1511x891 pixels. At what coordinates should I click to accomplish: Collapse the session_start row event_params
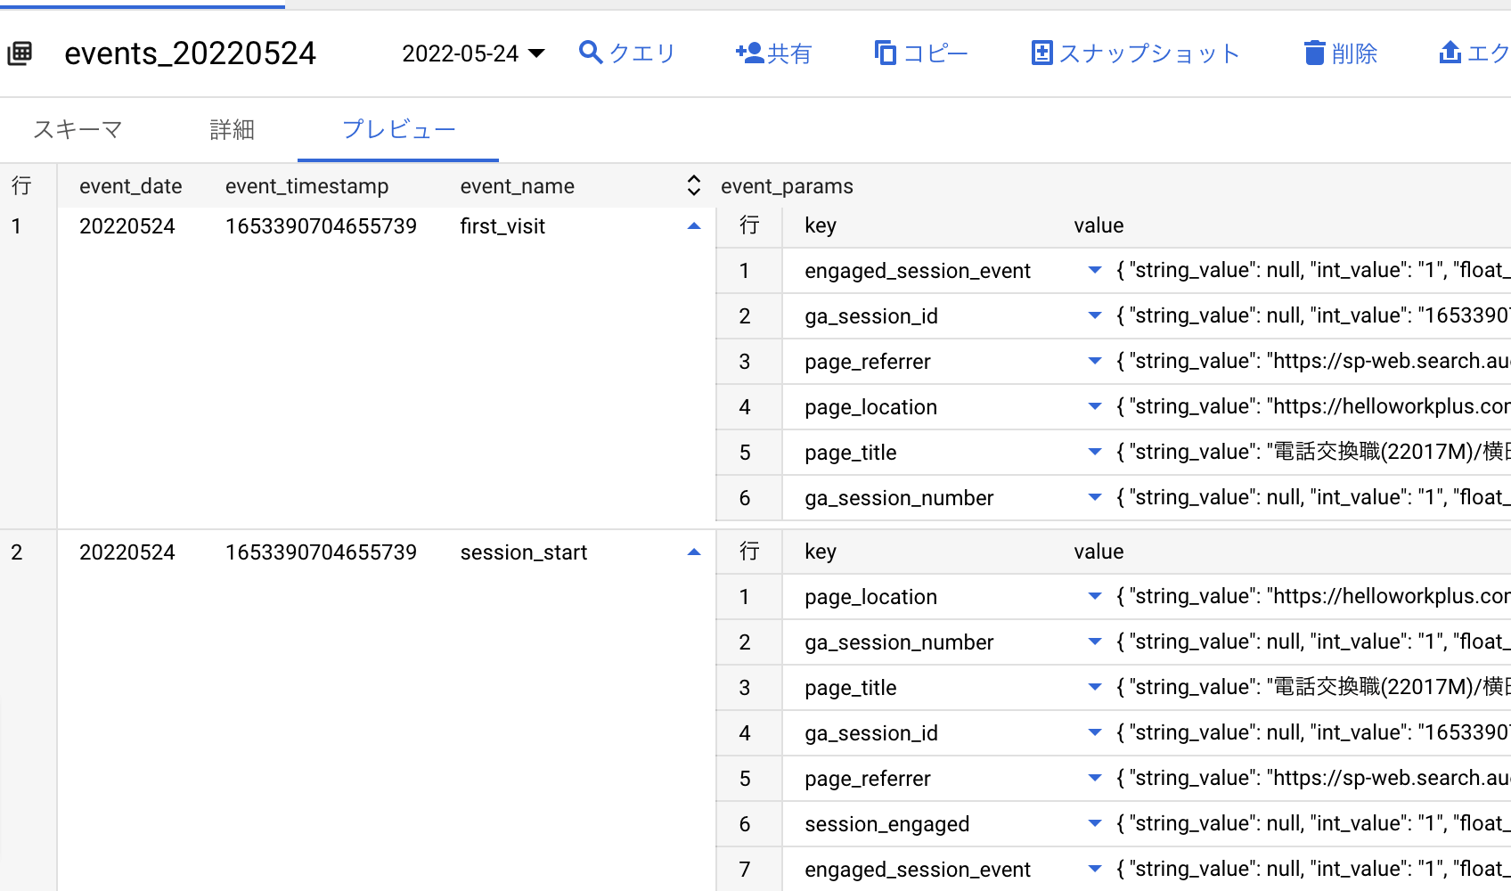coord(694,552)
